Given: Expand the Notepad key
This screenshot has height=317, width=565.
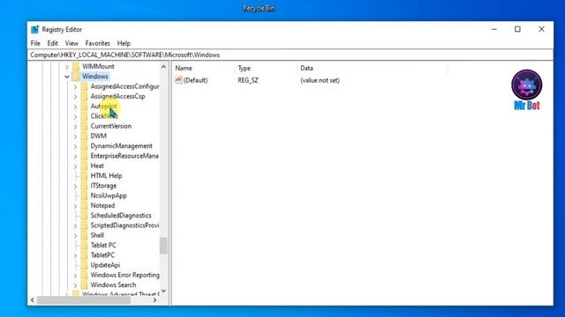Looking at the screenshot, I should [x=75, y=206].
